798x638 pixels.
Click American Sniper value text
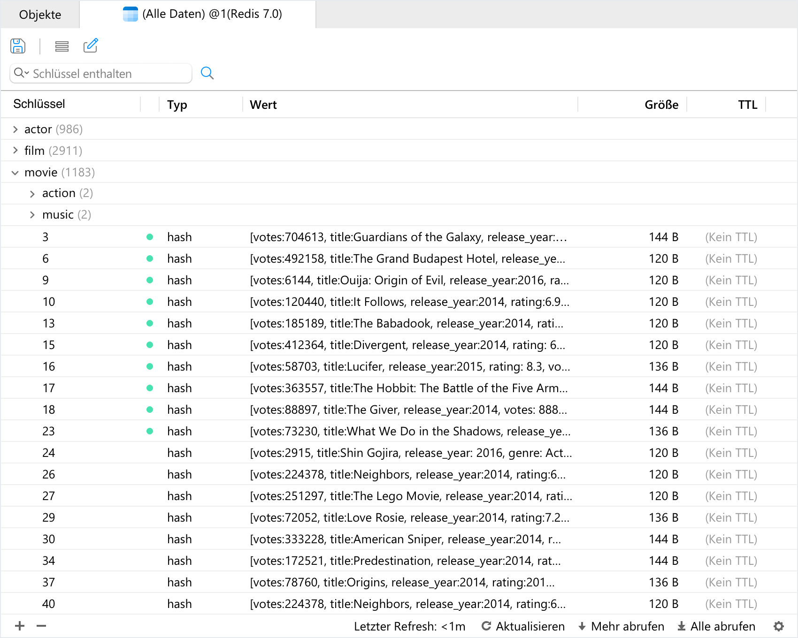(405, 539)
